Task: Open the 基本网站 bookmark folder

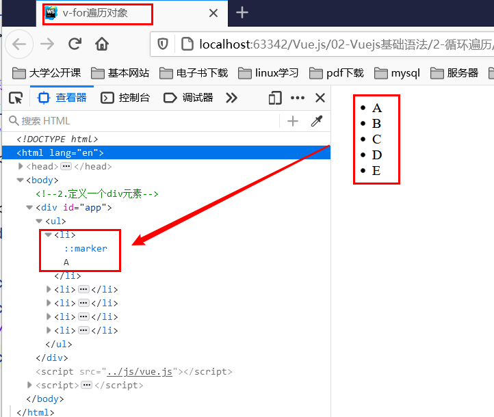Action: point(120,73)
